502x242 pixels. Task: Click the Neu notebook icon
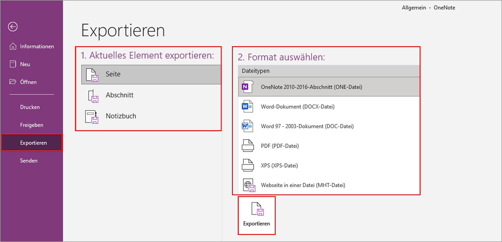[x=13, y=64]
